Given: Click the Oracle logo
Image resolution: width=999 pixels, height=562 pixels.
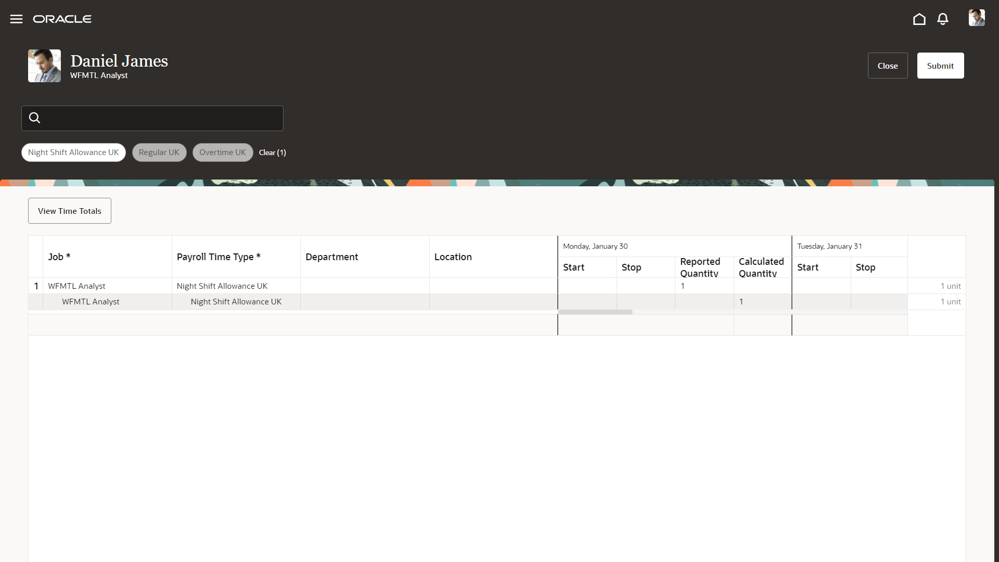Looking at the screenshot, I should (x=62, y=19).
